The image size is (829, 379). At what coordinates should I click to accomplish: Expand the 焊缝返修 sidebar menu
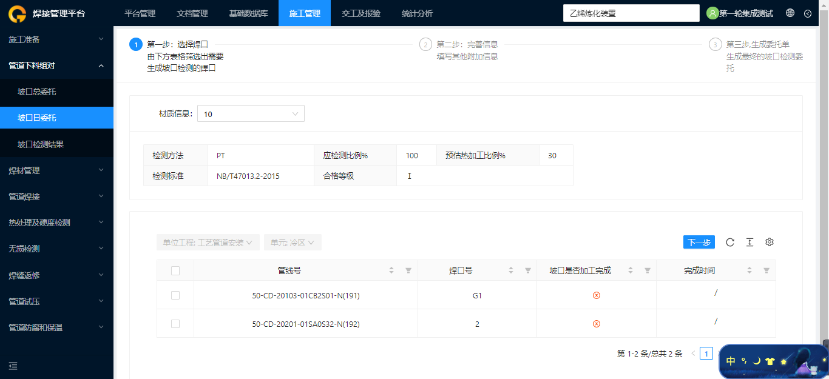56,275
